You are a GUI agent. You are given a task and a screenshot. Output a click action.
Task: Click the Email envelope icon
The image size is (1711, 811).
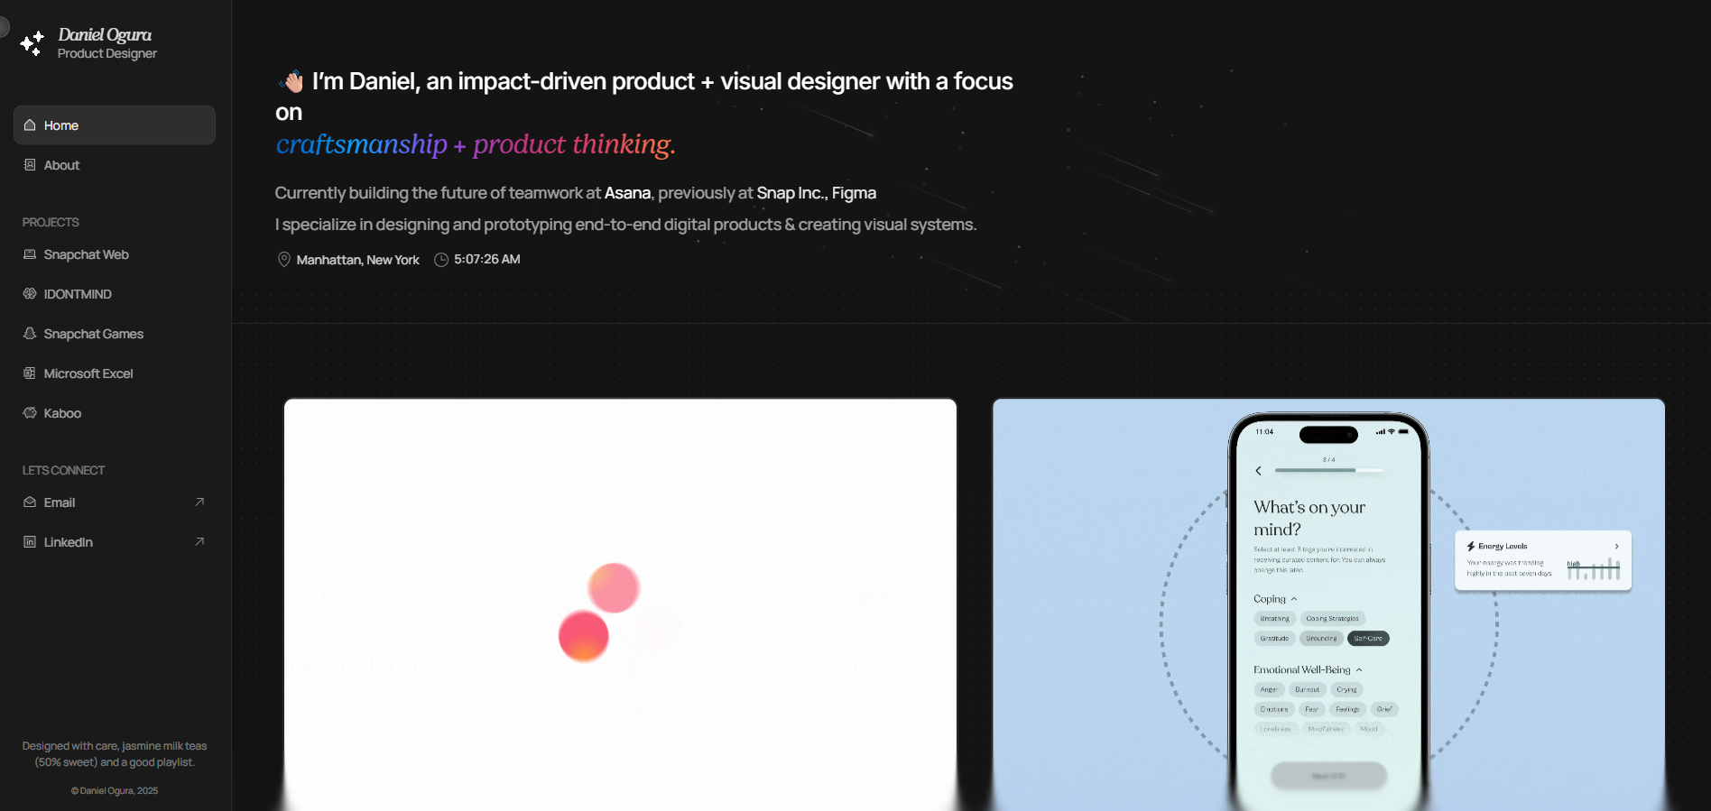point(30,502)
